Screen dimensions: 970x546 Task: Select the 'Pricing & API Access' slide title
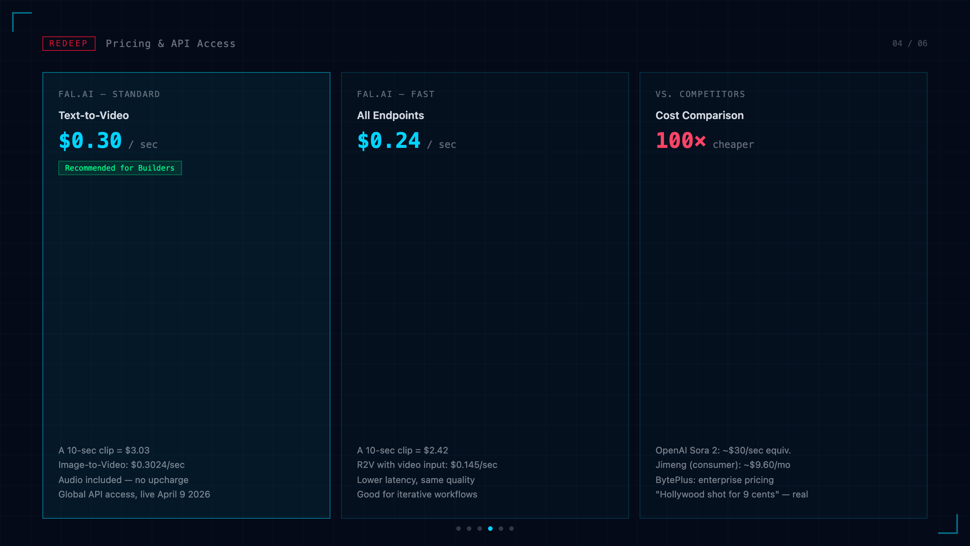click(171, 44)
